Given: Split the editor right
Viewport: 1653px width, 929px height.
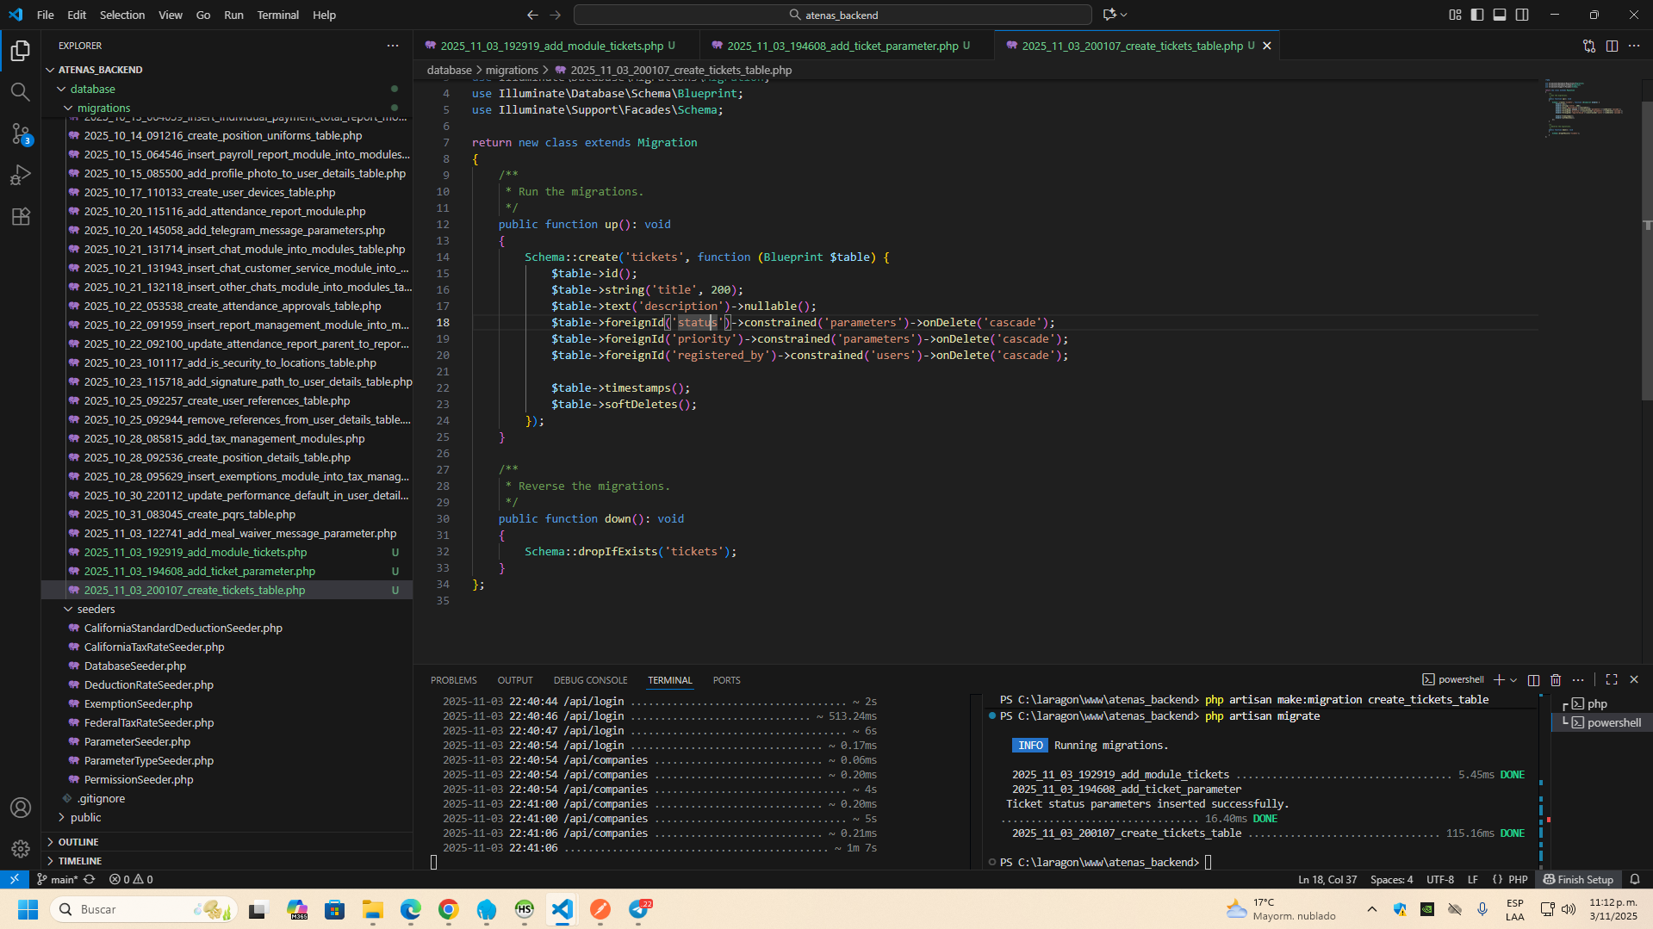Looking at the screenshot, I should 1612,46.
